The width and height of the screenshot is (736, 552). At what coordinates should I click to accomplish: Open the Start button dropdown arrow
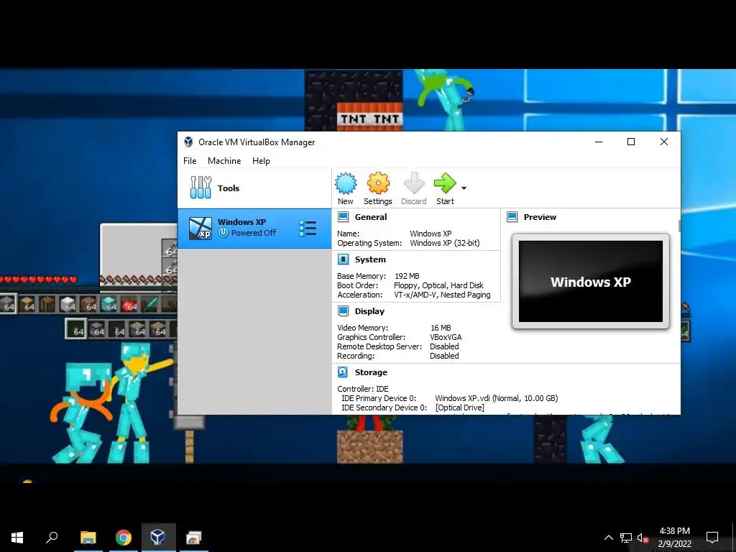tap(464, 188)
